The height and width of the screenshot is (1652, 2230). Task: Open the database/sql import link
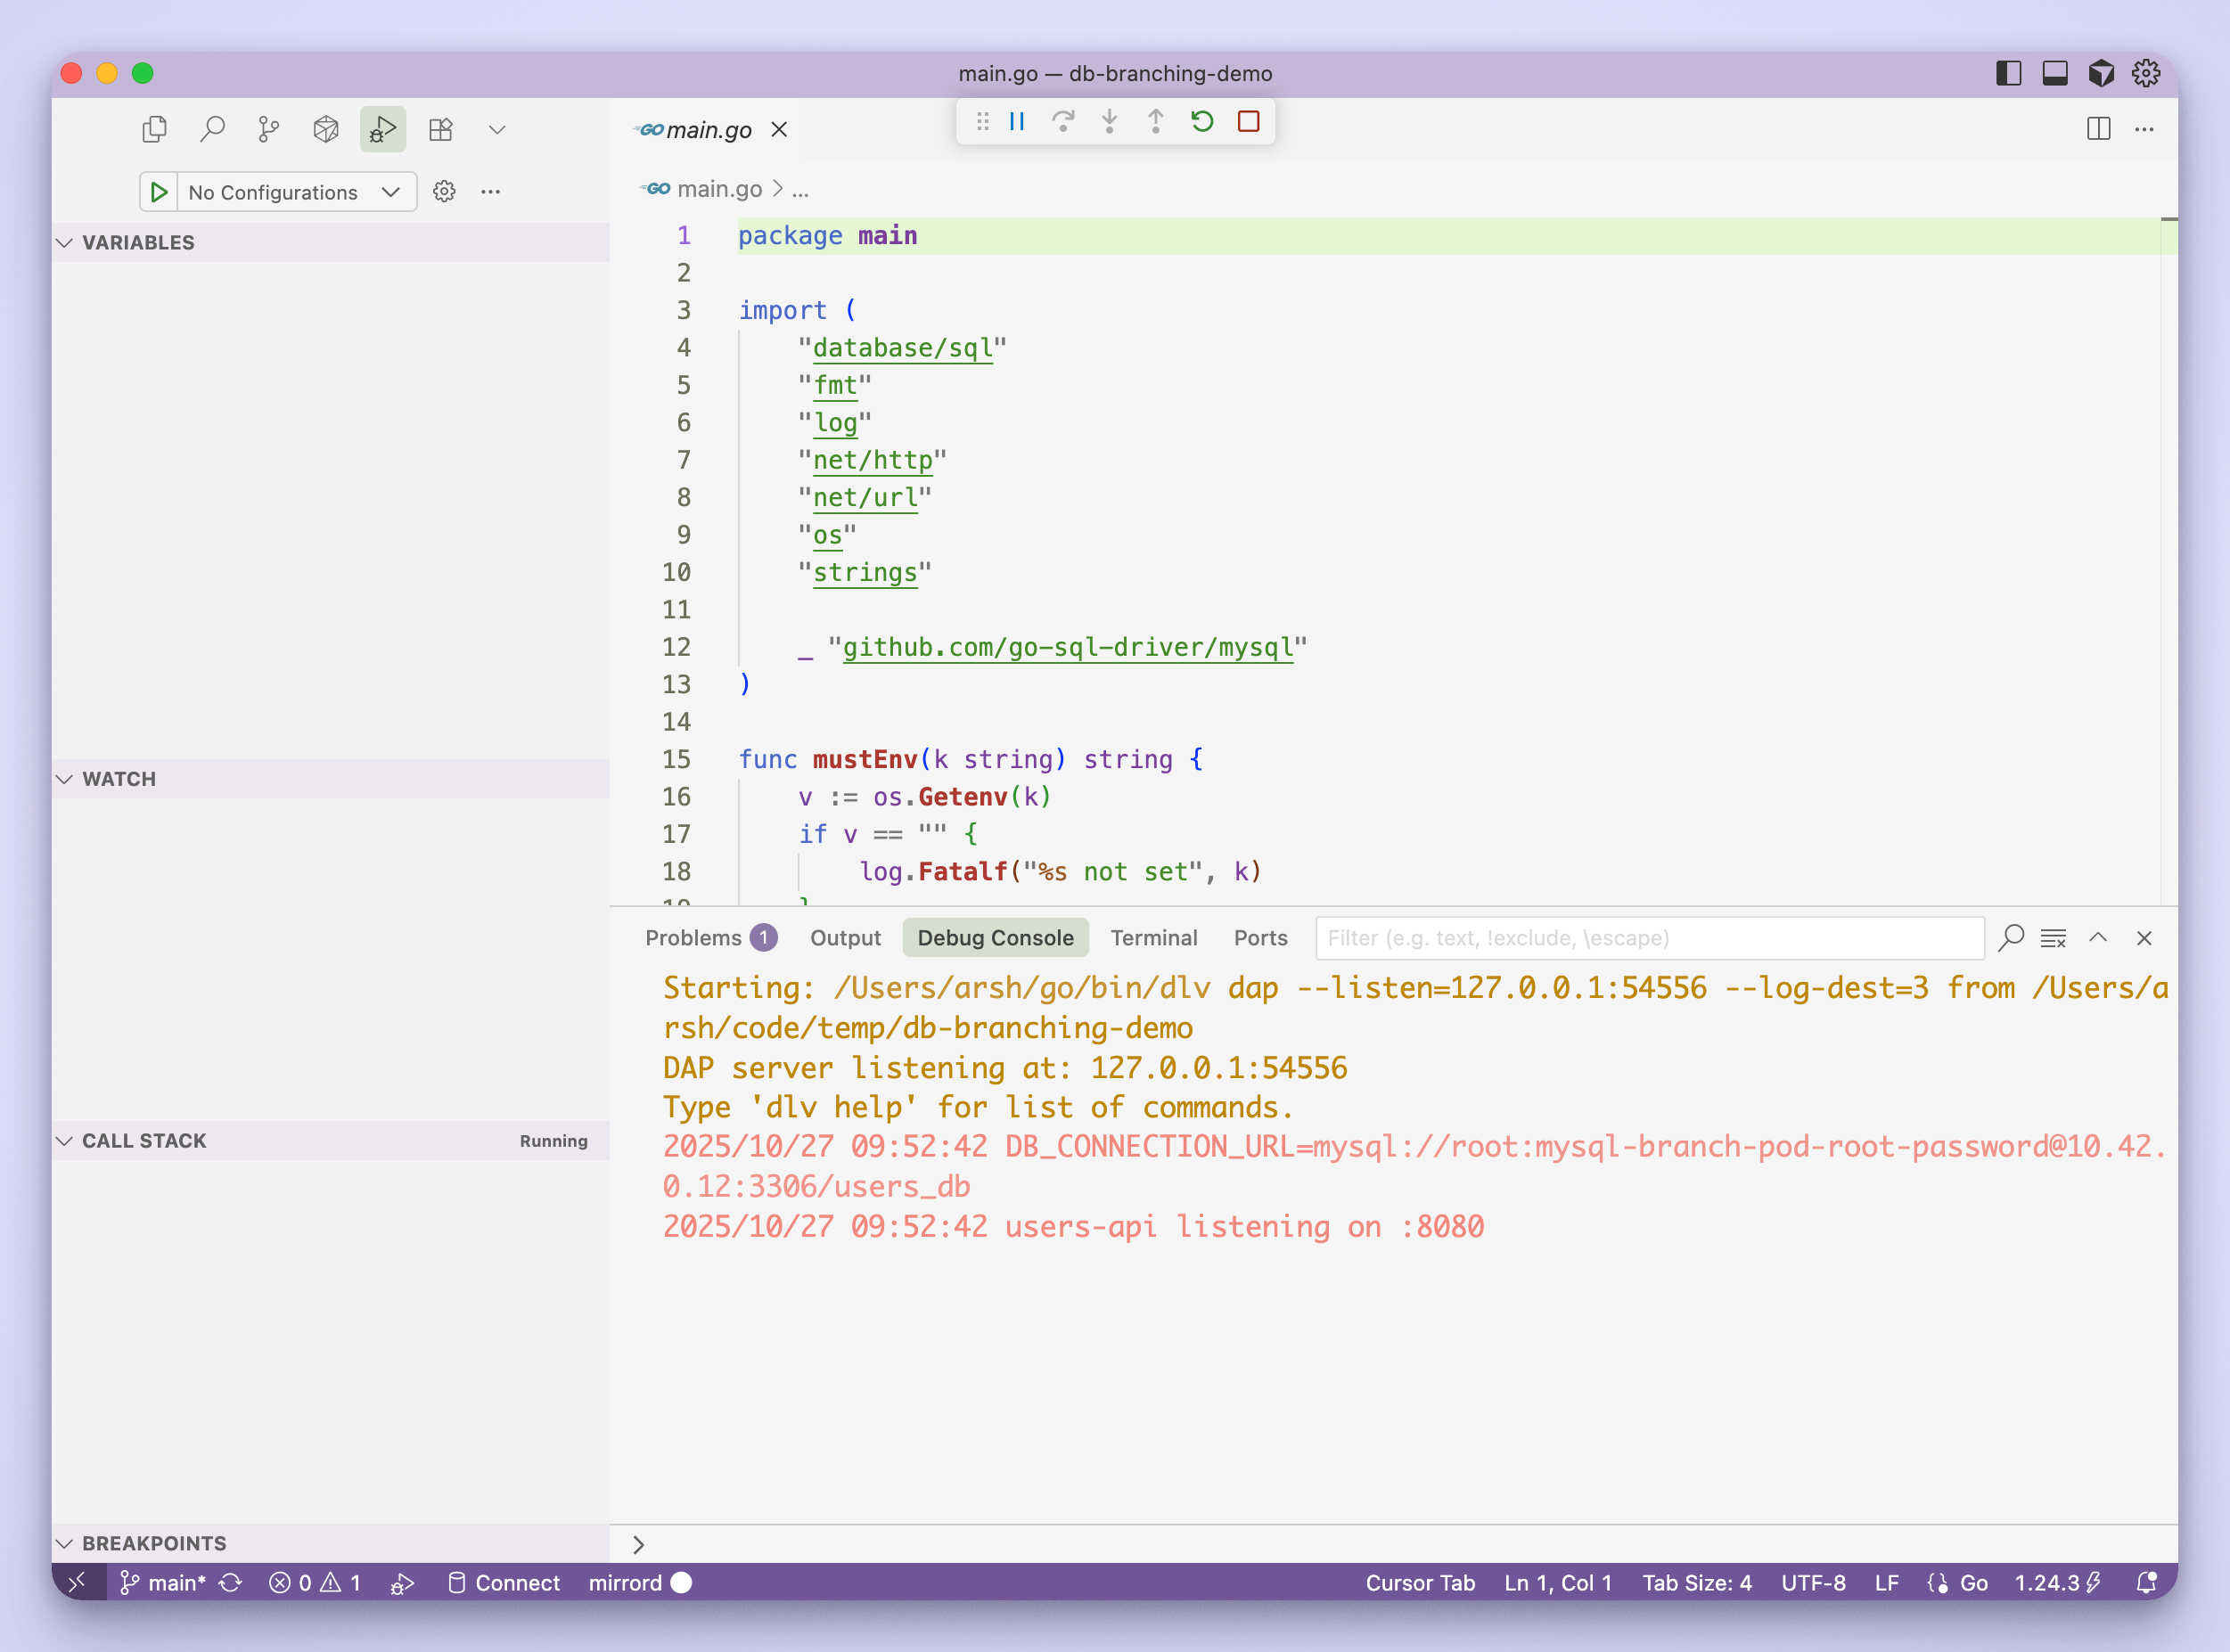[903, 348]
